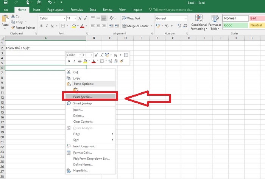Click Merge & Center button

point(136,26)
